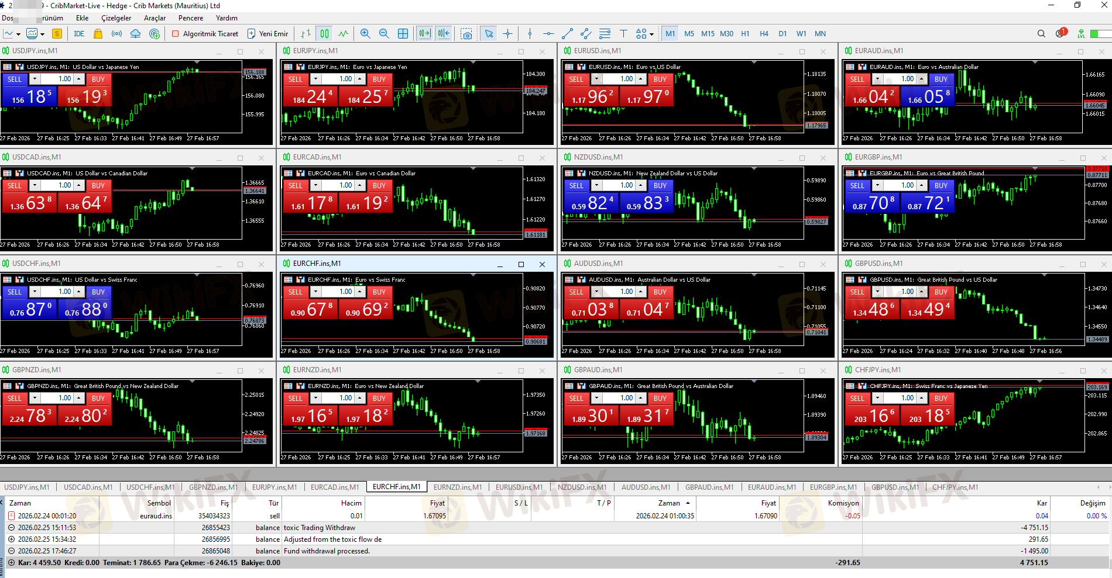Screen dimensions: 1112x578
Task: Collapse the 2026.02.25 15:11:53 balance row
Action: [11, 528]
